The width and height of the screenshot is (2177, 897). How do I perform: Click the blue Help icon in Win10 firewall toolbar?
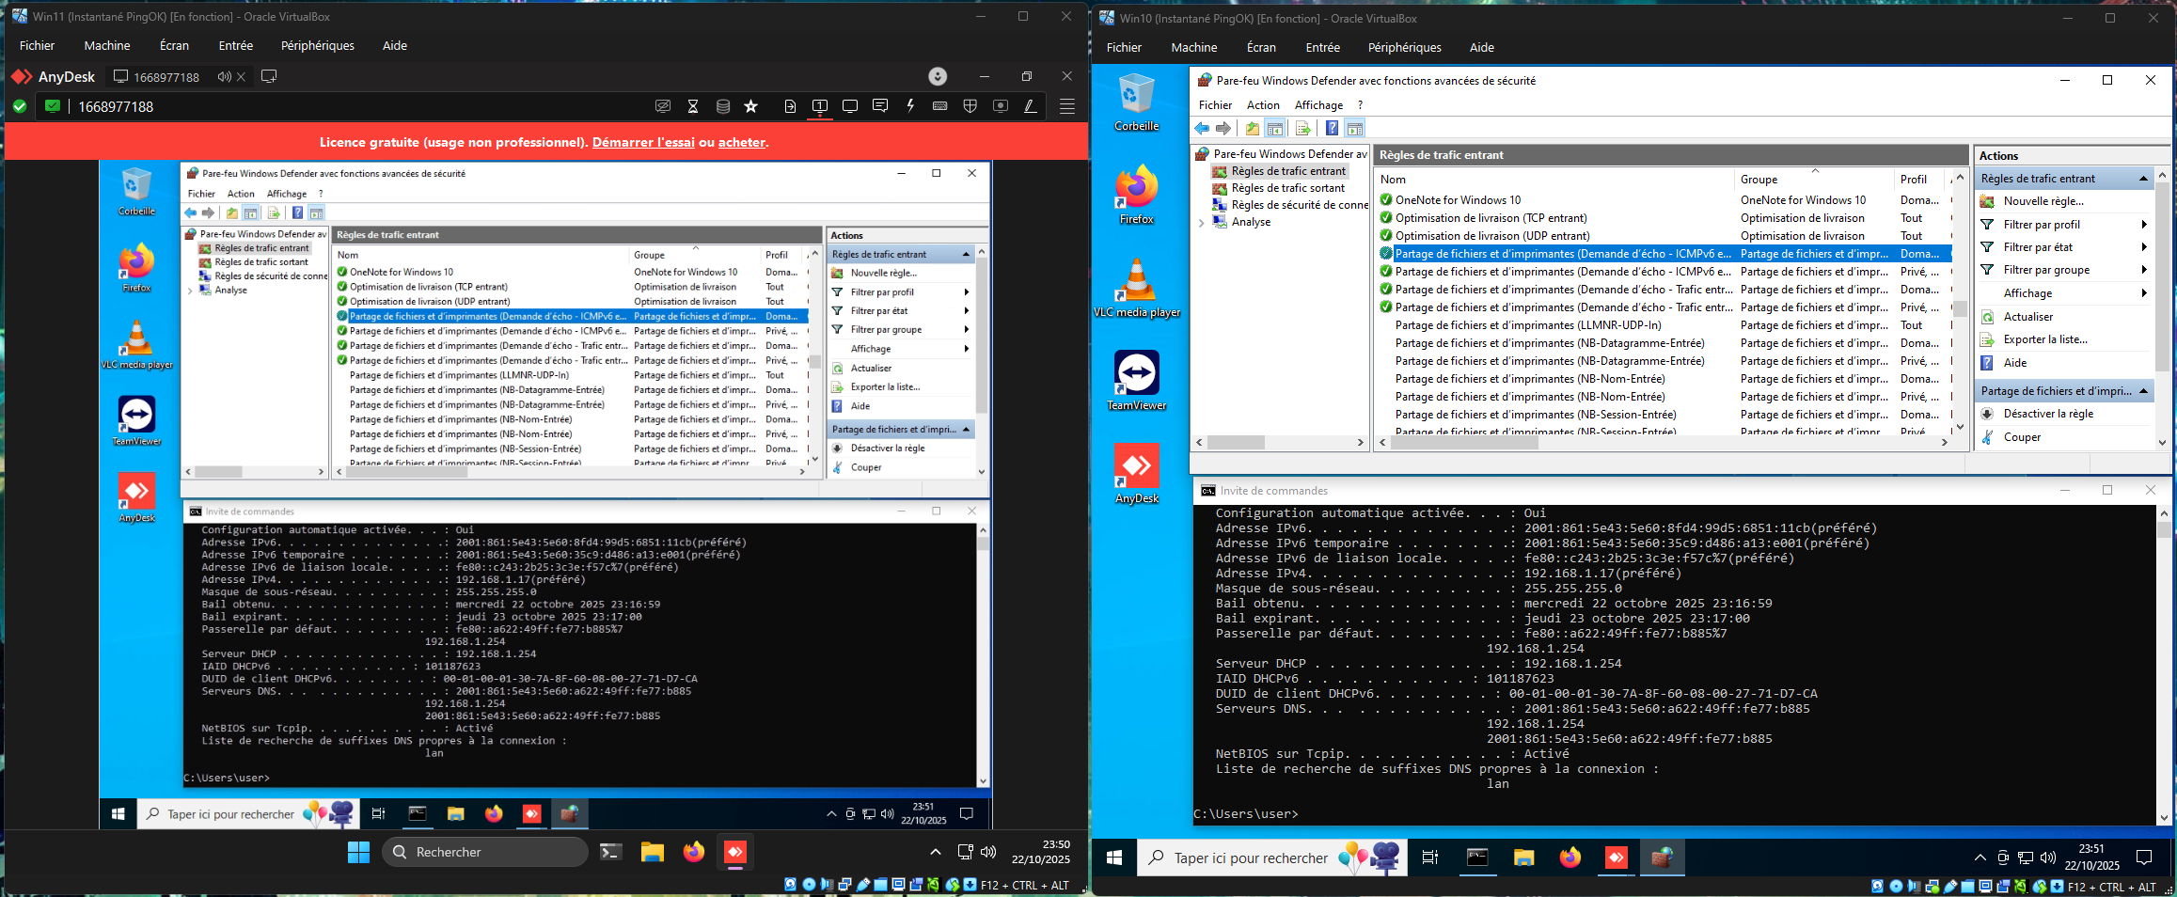click(x=1332, y=129)
